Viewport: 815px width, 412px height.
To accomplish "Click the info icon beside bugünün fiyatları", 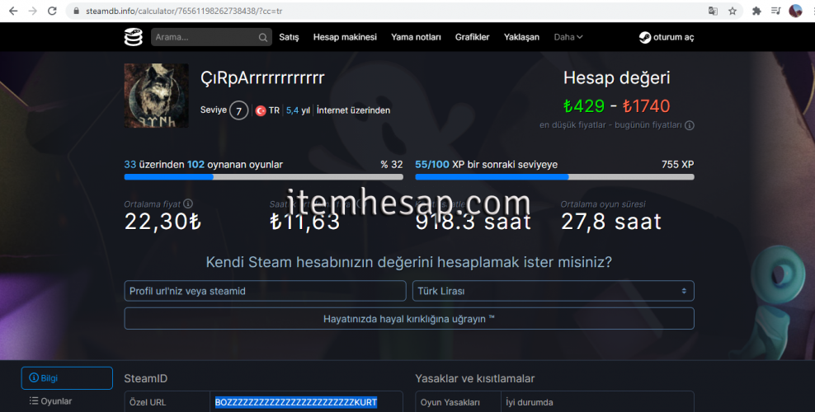I will point(690,125).
